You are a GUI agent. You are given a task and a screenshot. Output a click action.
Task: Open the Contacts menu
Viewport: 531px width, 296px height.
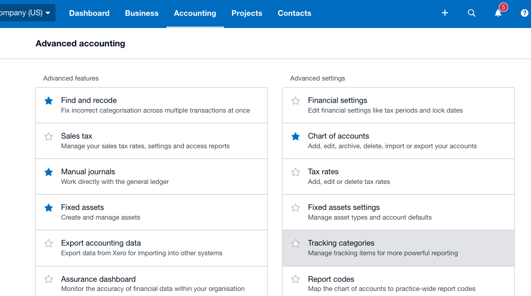(294, 13)
